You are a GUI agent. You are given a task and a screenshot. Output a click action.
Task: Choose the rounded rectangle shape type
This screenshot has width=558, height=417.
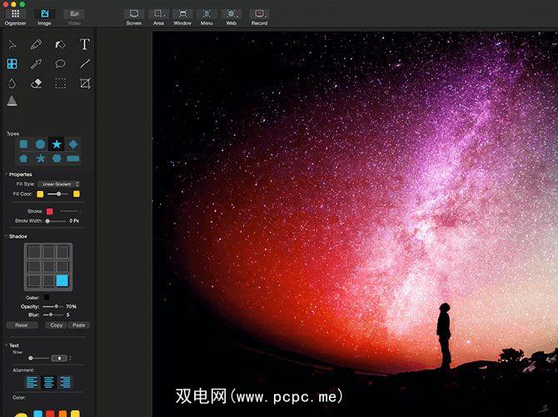coord(73,158)
